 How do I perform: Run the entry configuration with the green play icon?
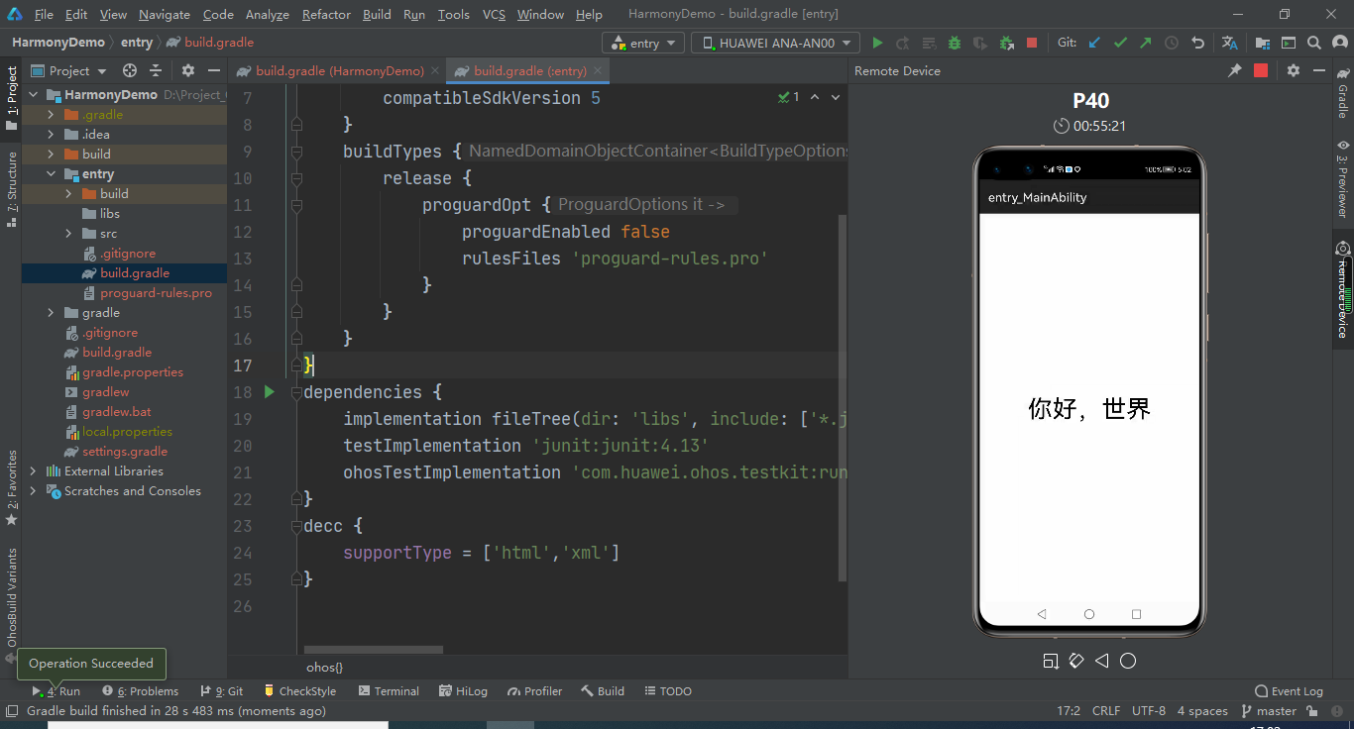(x=877, y=43)
